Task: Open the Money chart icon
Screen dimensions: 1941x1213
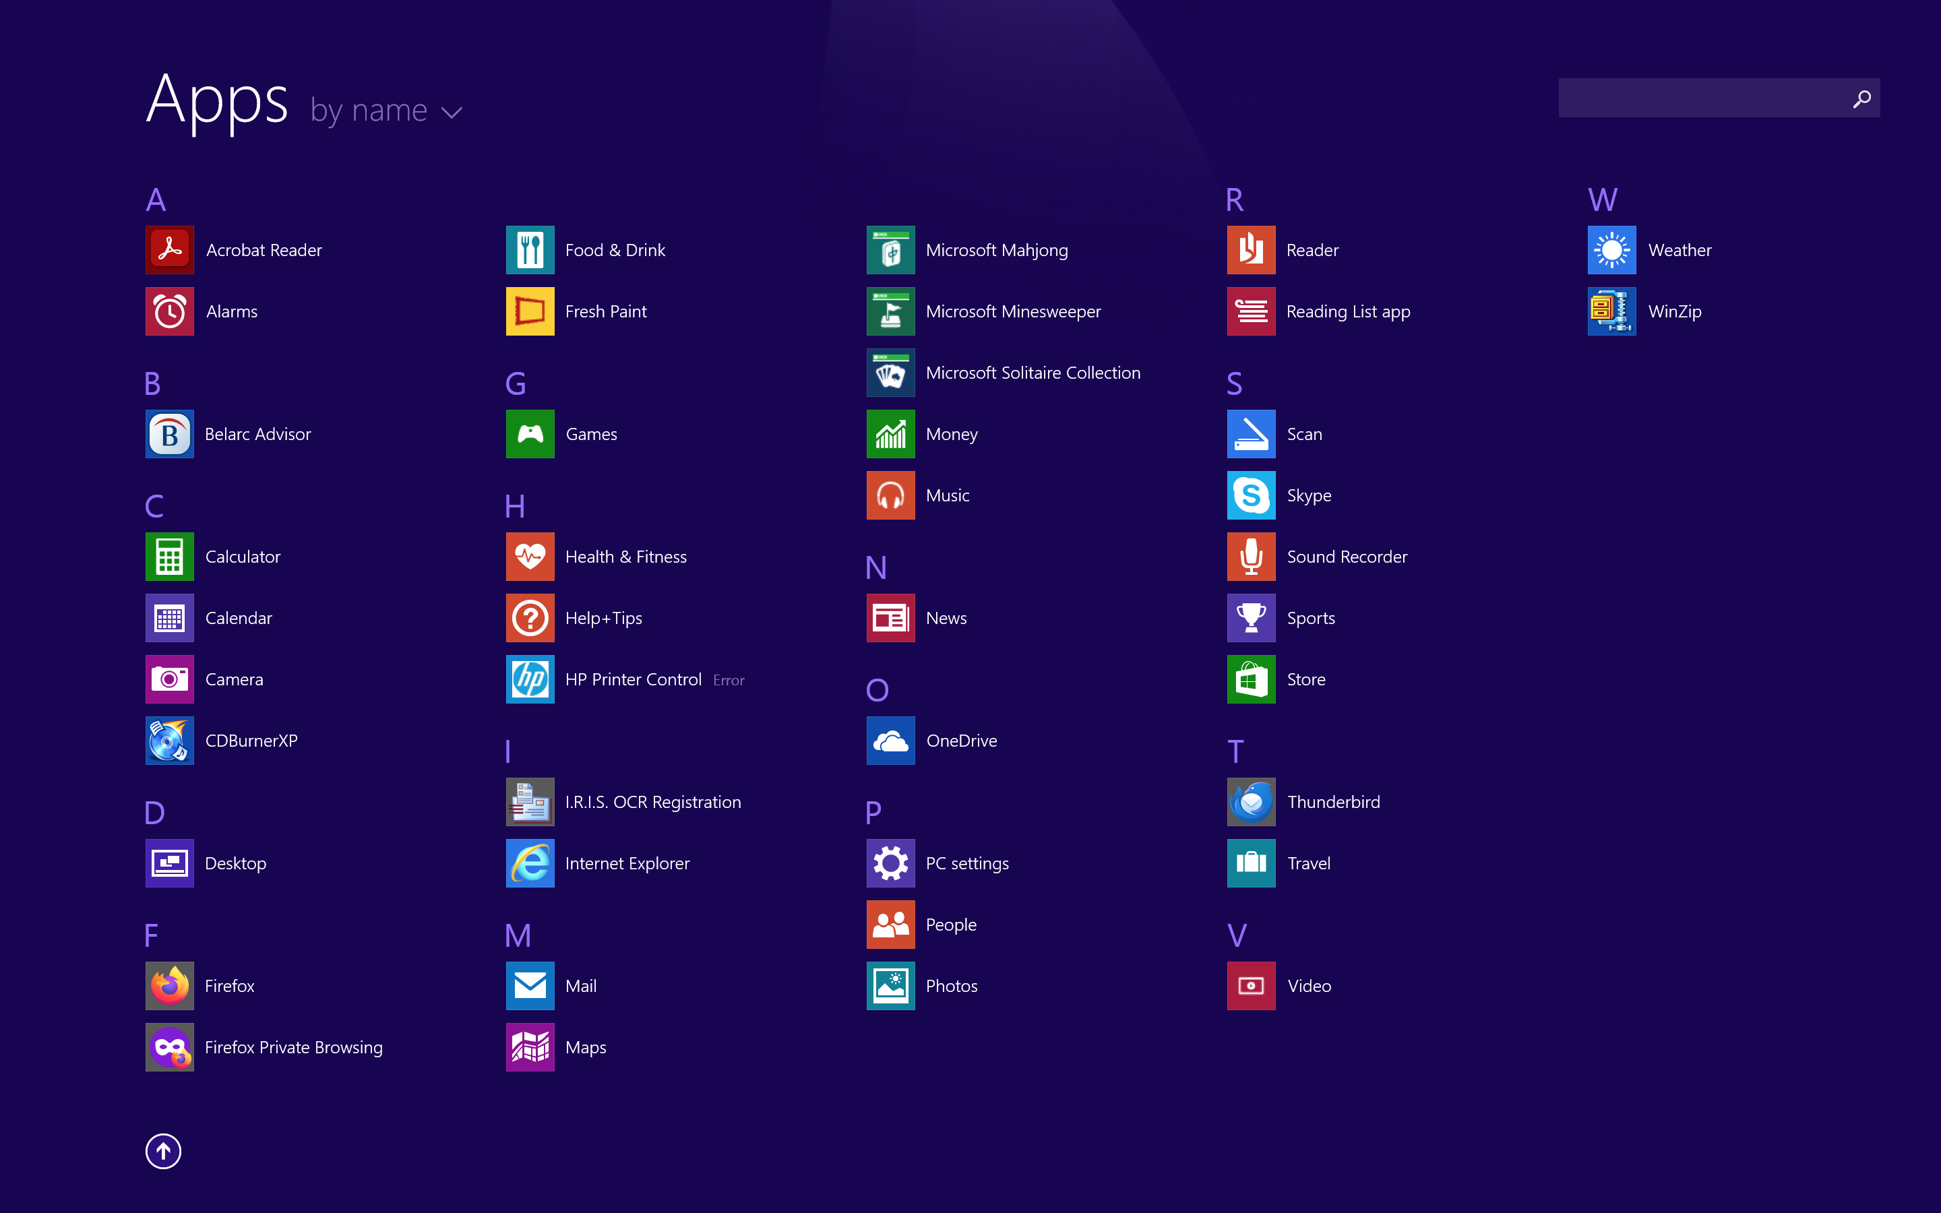Action: click(x=890, y=434)
